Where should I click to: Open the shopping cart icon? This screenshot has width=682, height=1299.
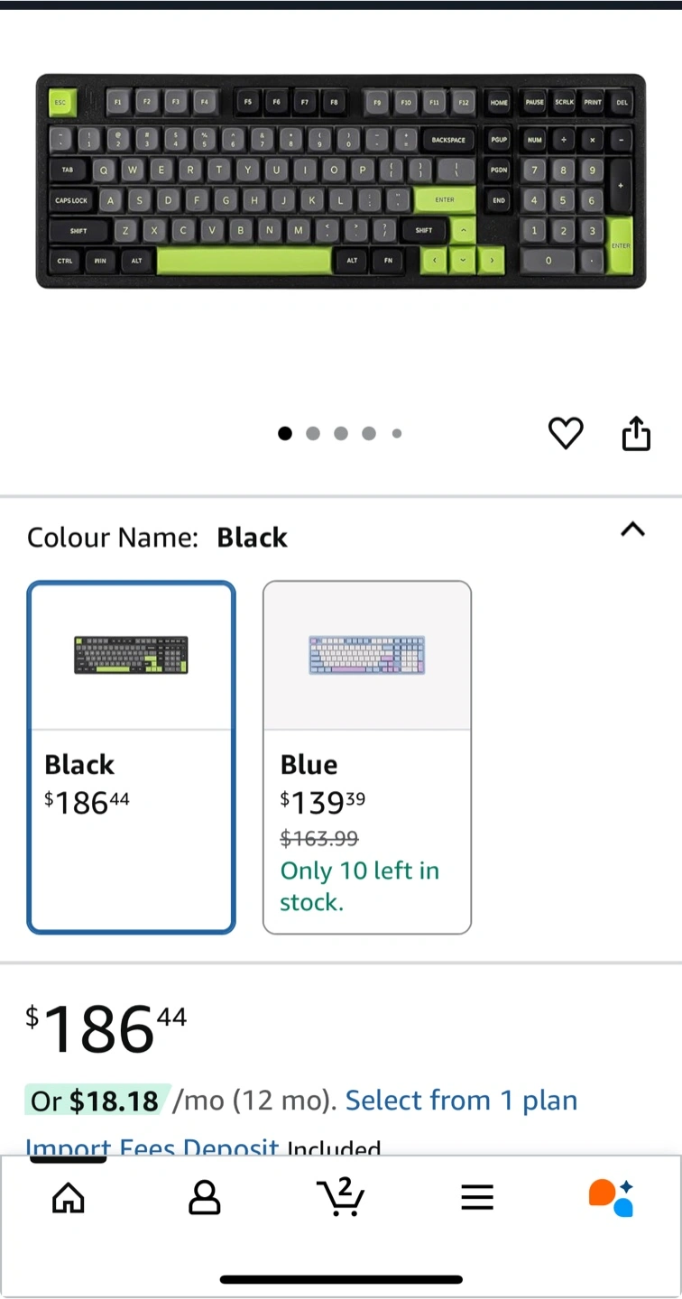(341, 1197)
